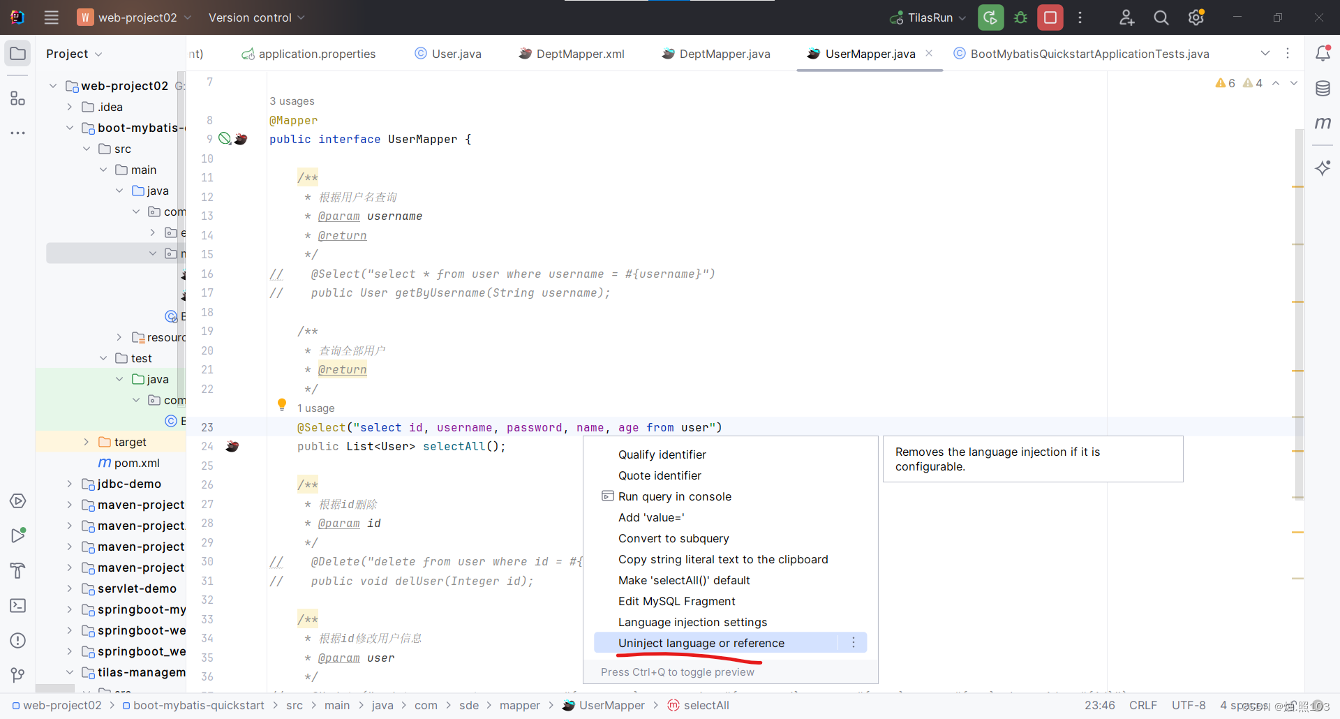Image resolution: width=1340 pixels, height=719 pixels.
Task: Open the main hamburger menu
Action: pyautogui.click(x=51, y=17)
